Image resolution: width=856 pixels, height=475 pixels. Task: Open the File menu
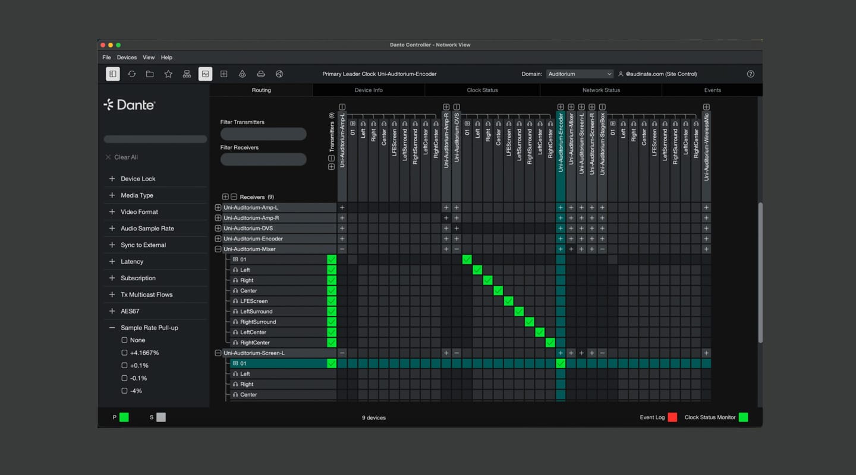106,58
